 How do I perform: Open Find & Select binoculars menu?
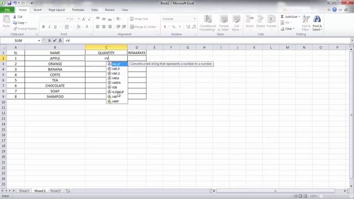(317, 23)
